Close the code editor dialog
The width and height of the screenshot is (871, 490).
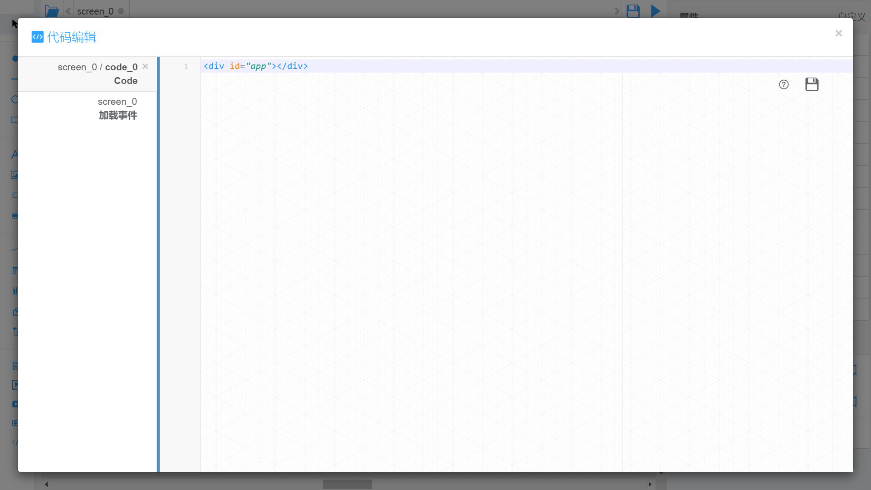[838, 33]
